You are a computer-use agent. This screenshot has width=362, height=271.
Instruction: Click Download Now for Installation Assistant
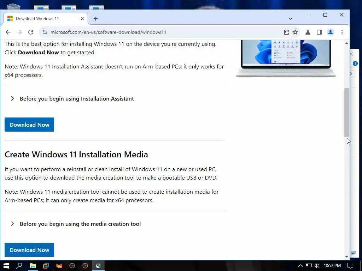tap(29, 125)
